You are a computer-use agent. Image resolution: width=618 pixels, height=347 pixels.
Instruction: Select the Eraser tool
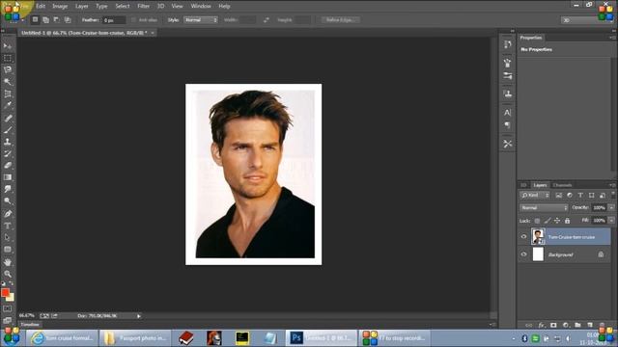tap(8, 166)
